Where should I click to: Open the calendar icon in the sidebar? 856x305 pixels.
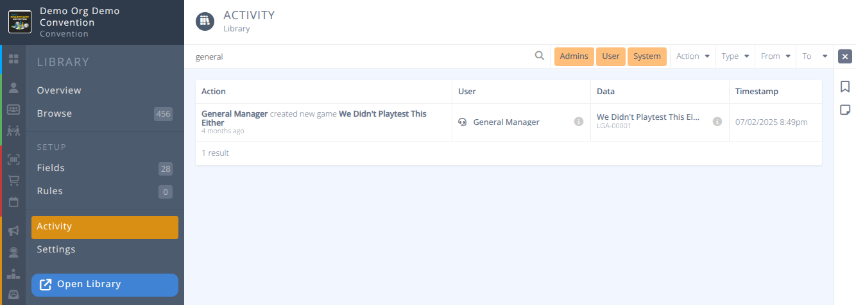(x=13, y=202)
